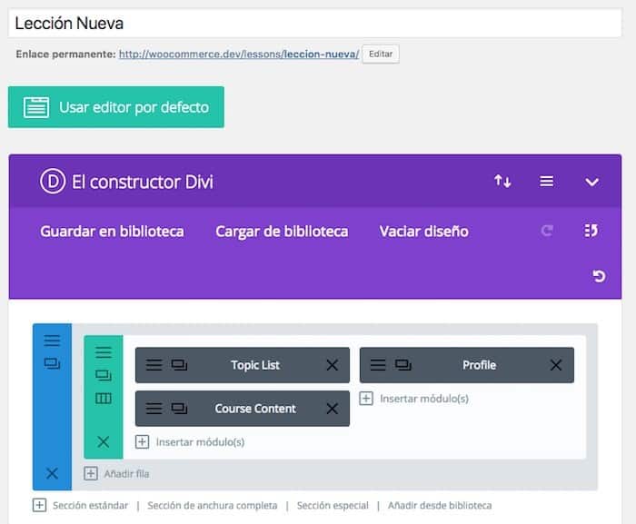Click Usar editor por defecto button
636x524 pixels.
pyautogui.click(x=116, y=107)
